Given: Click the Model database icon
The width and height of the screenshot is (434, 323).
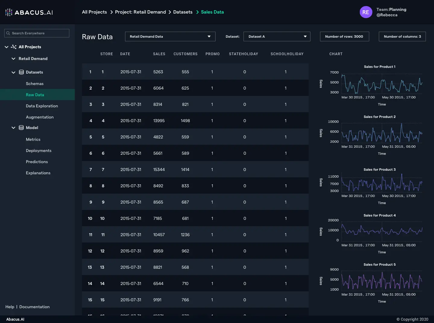Looking at the screenshot, I should point(21,128).
